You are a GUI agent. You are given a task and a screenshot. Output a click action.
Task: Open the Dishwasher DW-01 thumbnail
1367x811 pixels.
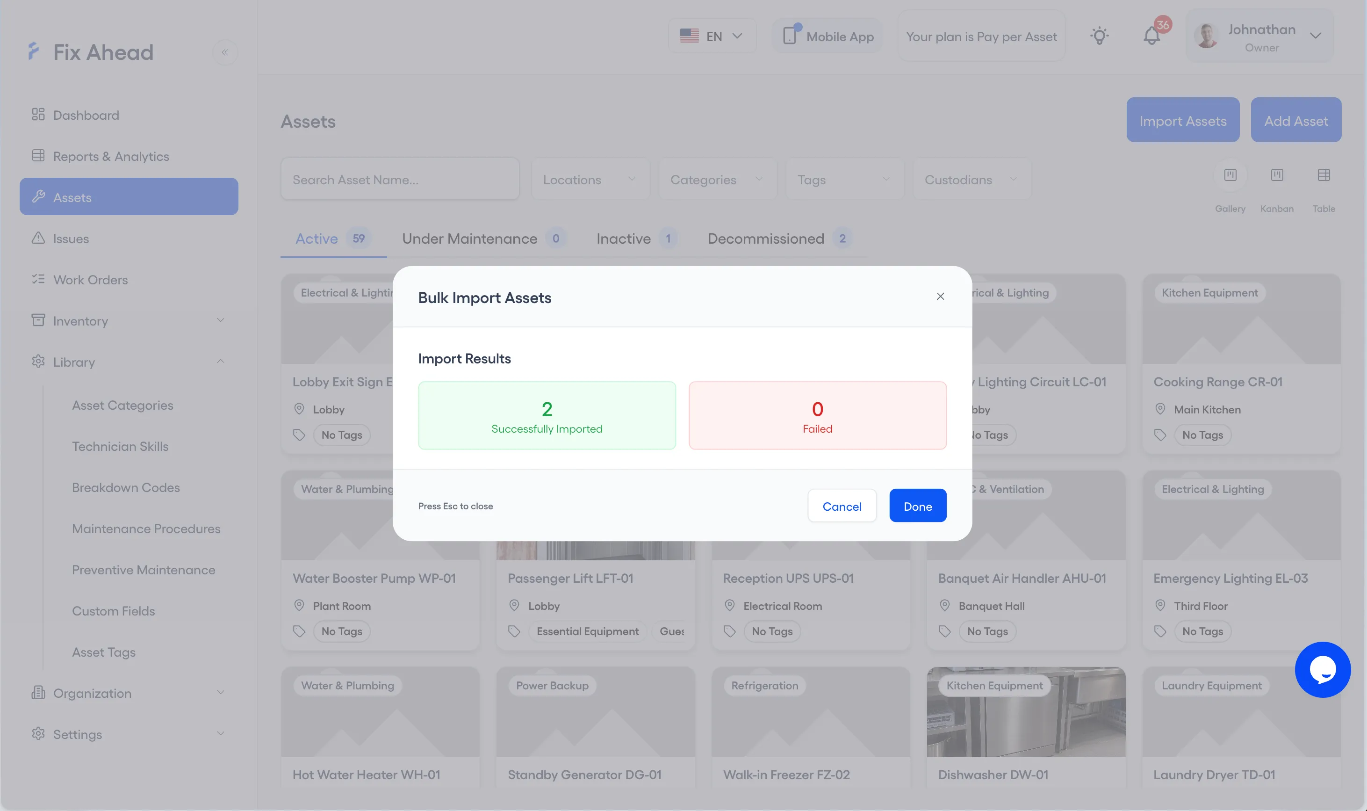tap(1026, 712)
